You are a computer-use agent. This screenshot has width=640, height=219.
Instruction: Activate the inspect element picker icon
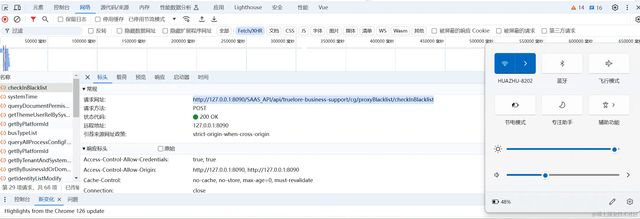point(5,7)
